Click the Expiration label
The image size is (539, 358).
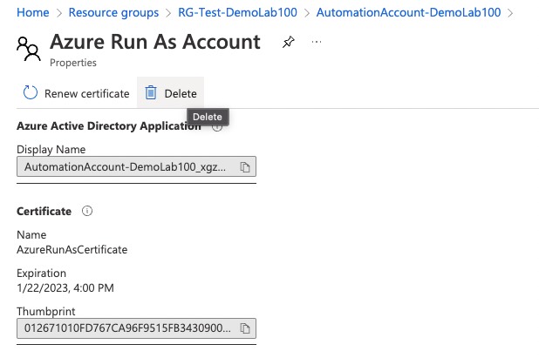(x=42, y=274)
